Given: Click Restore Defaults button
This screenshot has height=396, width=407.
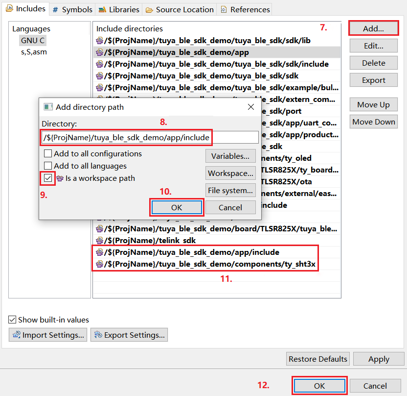Looking at the screenshot, I should point(317,359).
